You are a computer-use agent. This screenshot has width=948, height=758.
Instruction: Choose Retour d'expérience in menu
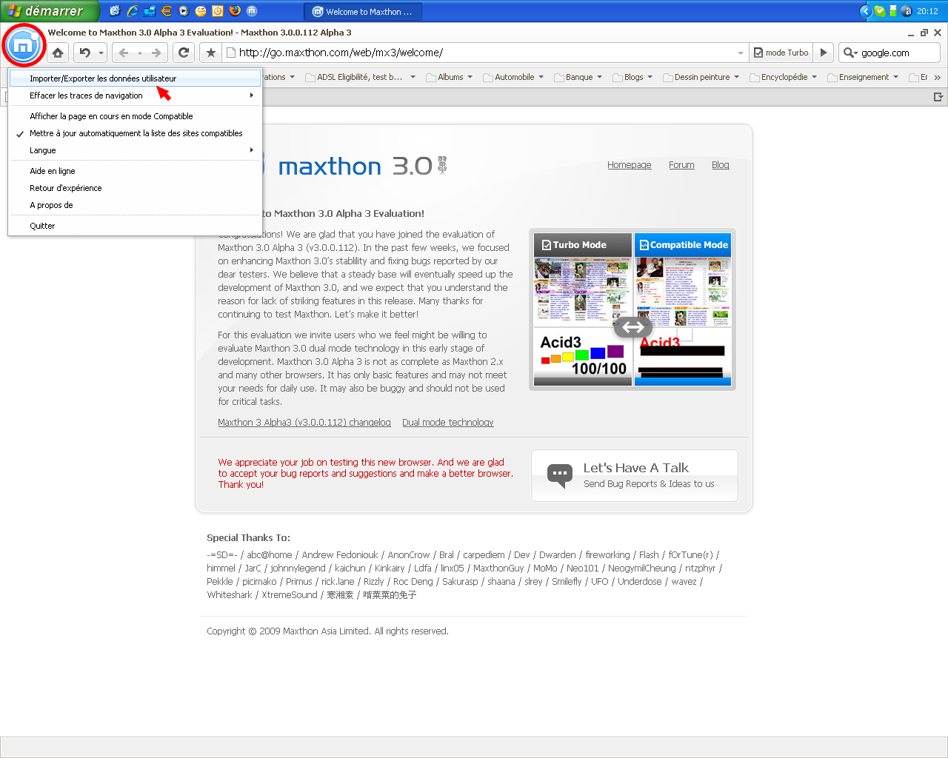(135, 188)
